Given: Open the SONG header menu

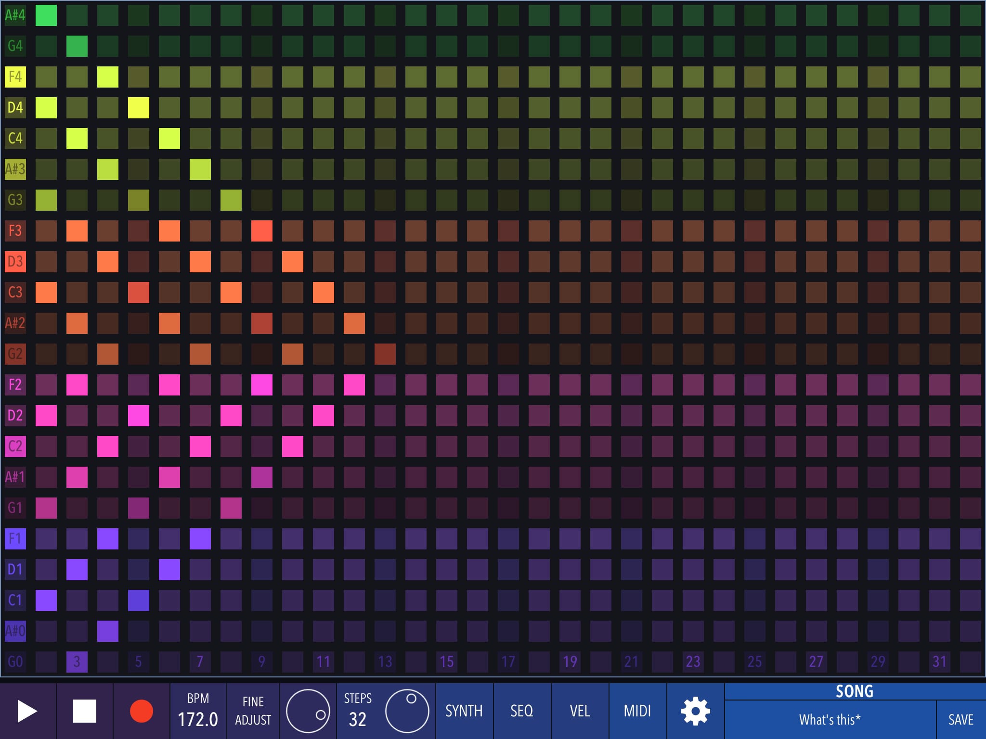Looking at the screenshot, I should tap(855, 691).
